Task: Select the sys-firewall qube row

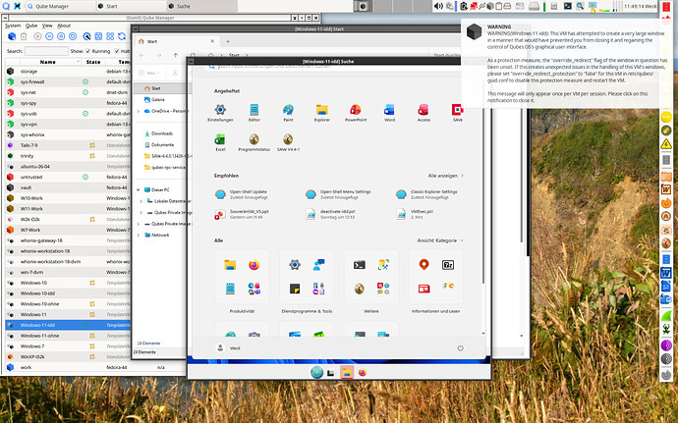Action: point(68,81)
